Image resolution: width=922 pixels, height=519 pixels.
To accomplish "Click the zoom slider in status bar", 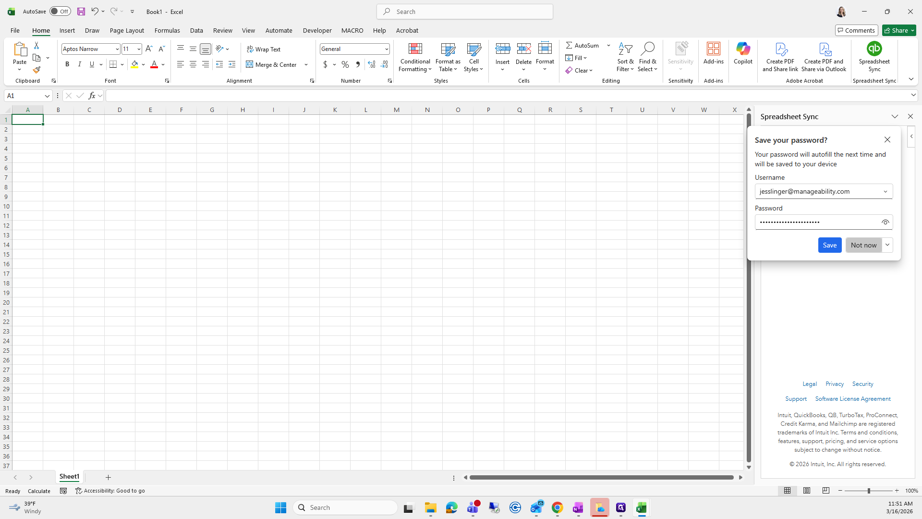I will pyautogui.click(x=868, y=491).
